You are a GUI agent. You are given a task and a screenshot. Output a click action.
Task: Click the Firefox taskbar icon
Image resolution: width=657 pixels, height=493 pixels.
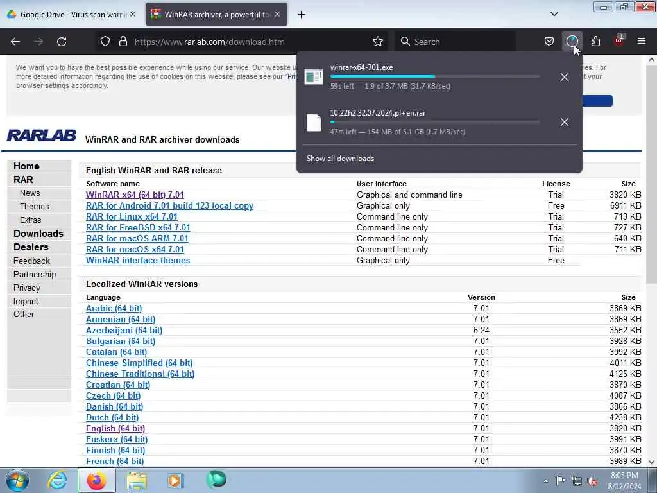[x=96, y=480]
